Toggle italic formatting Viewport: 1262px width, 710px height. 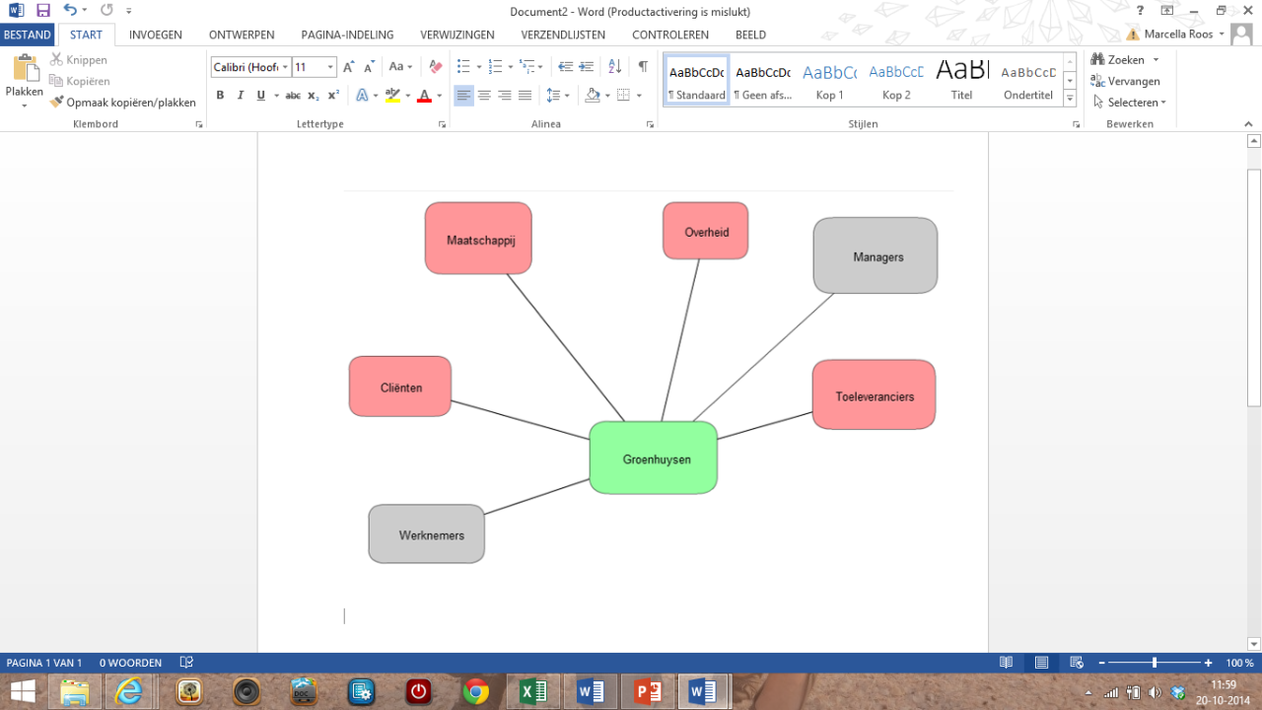pyautogui.click(x=240, y=96)
